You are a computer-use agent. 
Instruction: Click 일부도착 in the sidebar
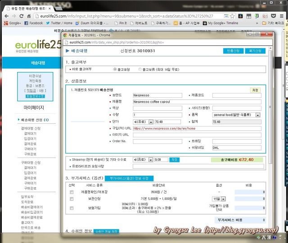[27, 197]
